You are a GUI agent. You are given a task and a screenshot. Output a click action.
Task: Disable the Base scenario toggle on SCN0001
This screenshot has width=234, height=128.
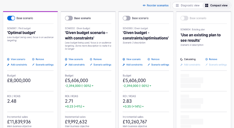point(11,18)
